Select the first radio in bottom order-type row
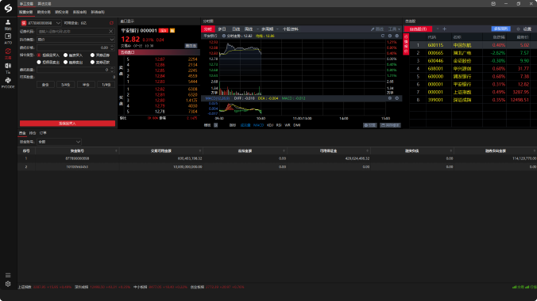The image size is (537, 301). 39,63
